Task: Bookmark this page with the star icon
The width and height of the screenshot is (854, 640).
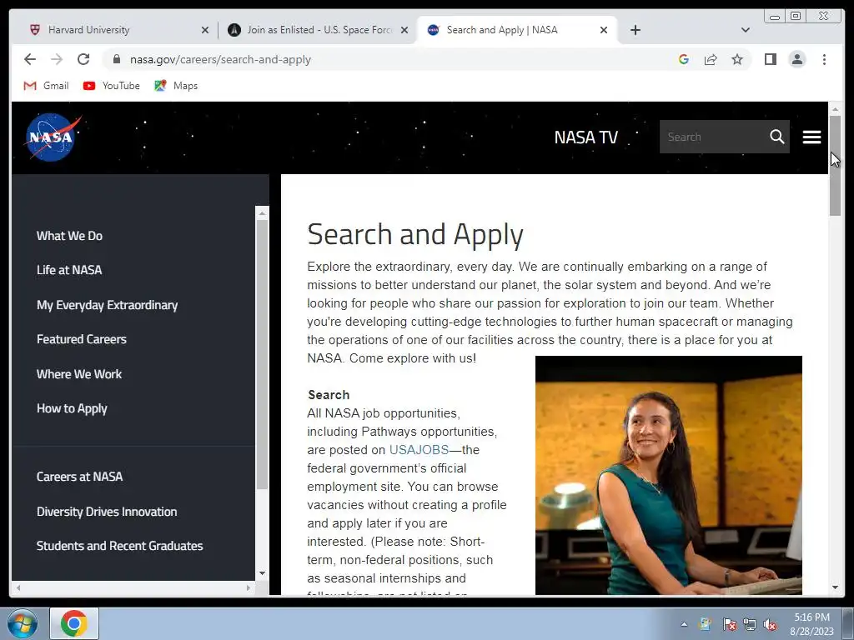Action: pyautogui.click(x=737, y=59)
